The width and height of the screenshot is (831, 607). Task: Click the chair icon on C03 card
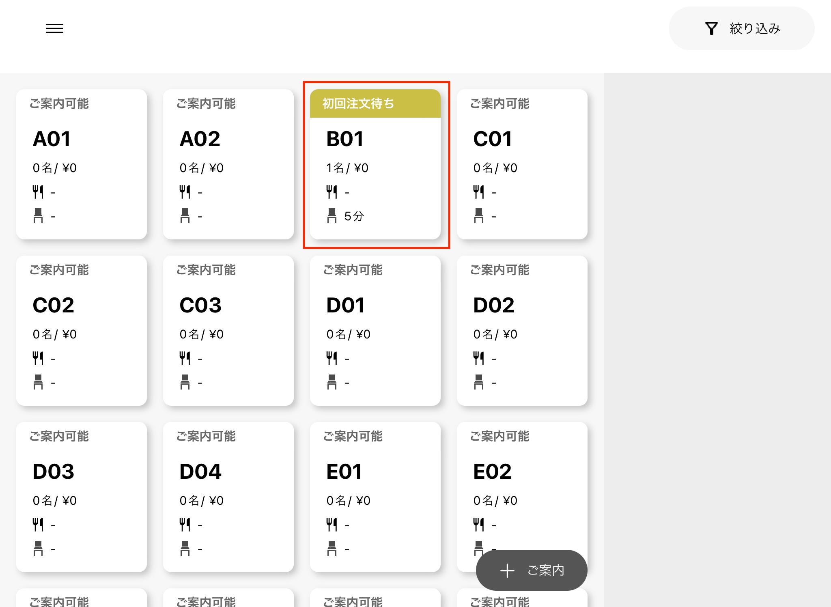tap(185, 382)
